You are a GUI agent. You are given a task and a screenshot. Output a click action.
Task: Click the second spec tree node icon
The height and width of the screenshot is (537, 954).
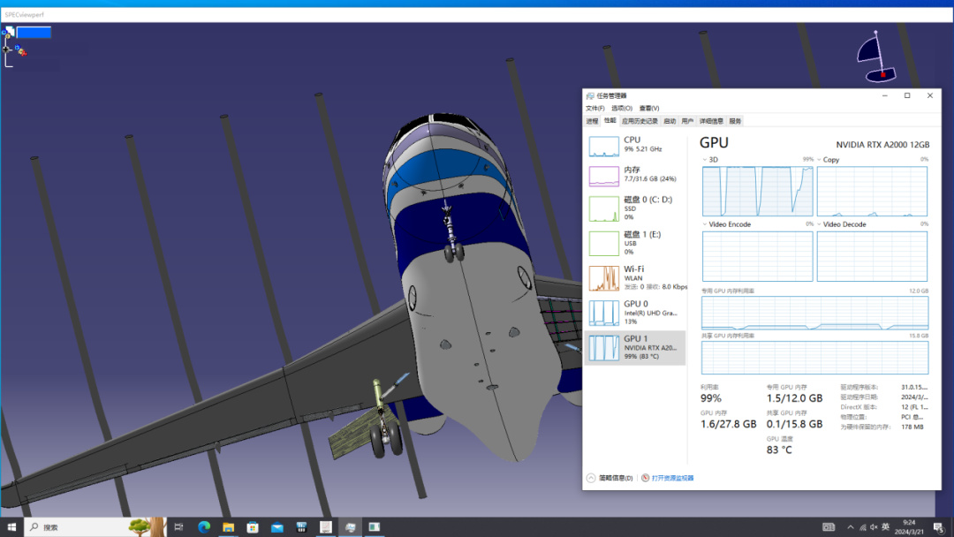click(x=20, y=50)
